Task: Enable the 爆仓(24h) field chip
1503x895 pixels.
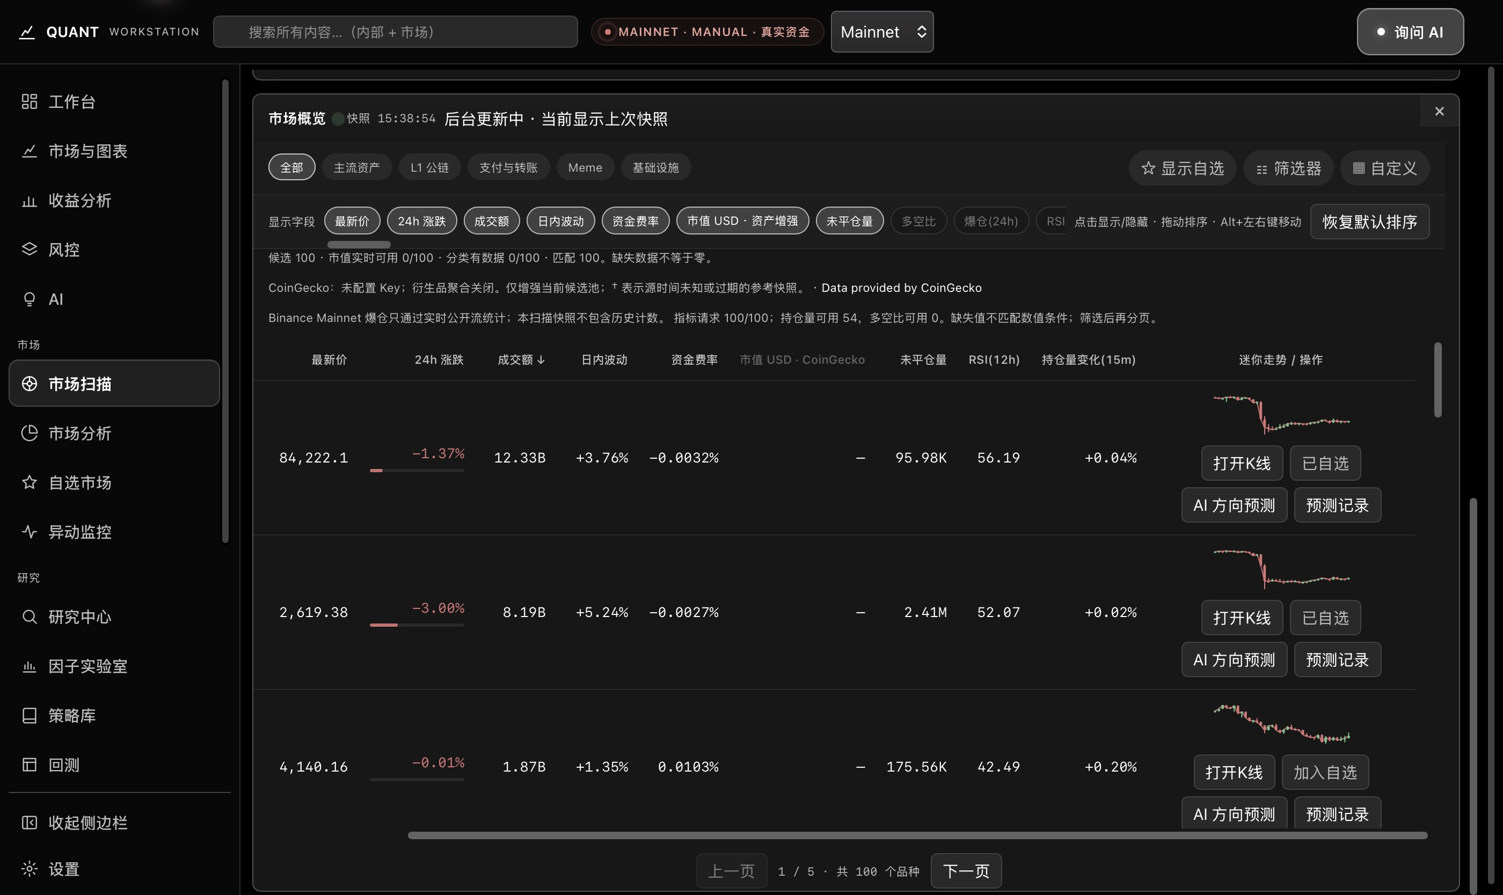Action: tap(991, 221)
